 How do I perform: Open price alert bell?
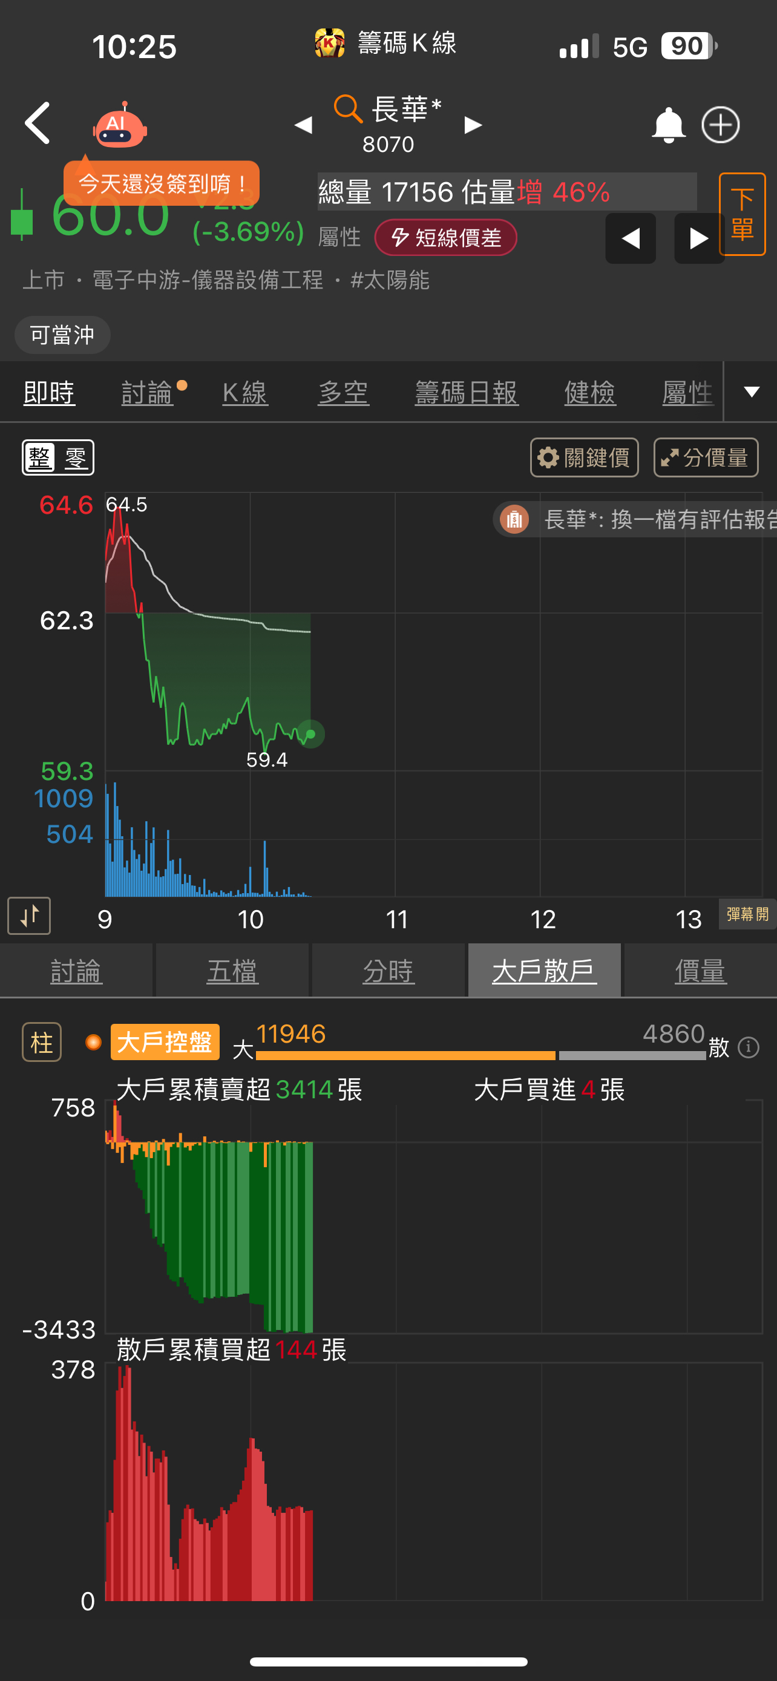(668, 125)
